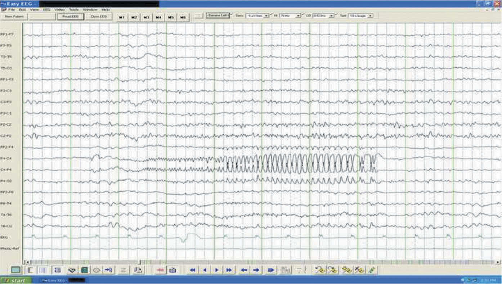Click the red double-arrow marker icon
502x284 pixels.
tap(161, 270)
